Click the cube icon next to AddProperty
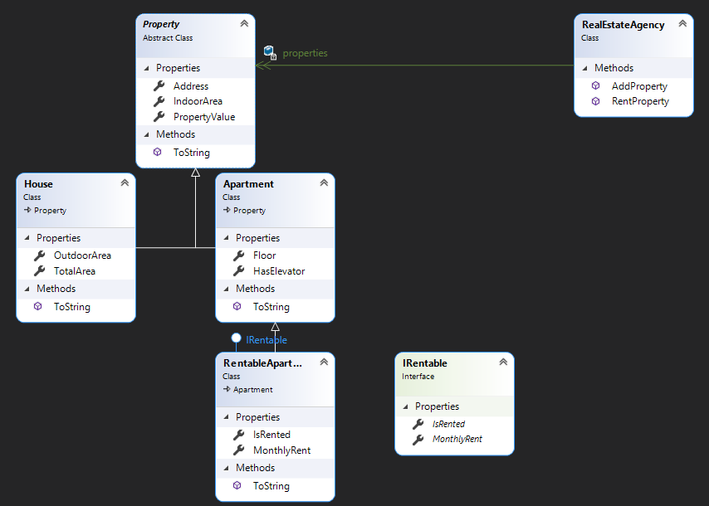 (x=595, y=86)
